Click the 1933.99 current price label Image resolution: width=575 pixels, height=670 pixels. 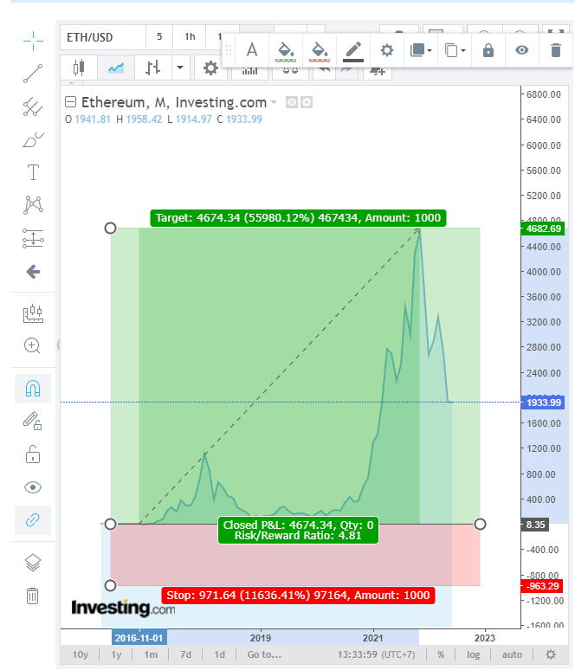tap(543, 403)
